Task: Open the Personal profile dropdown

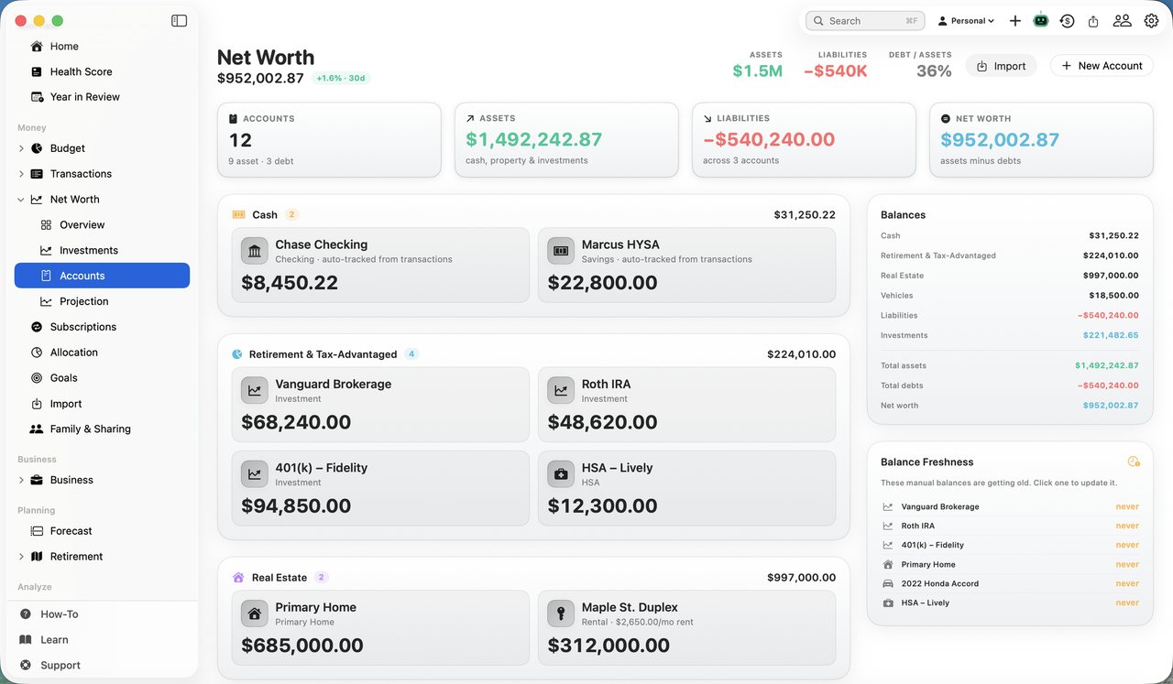Action: click(x=966, y=20)
